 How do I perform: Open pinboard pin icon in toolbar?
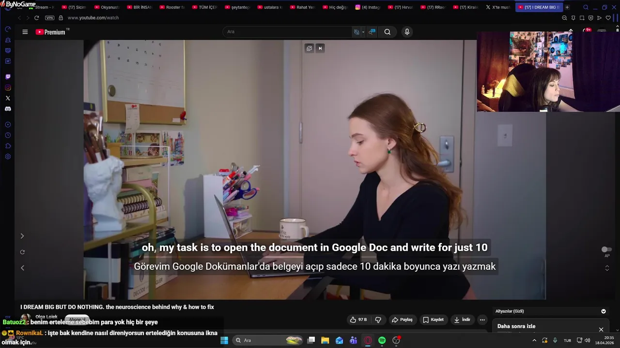(573, 18)
